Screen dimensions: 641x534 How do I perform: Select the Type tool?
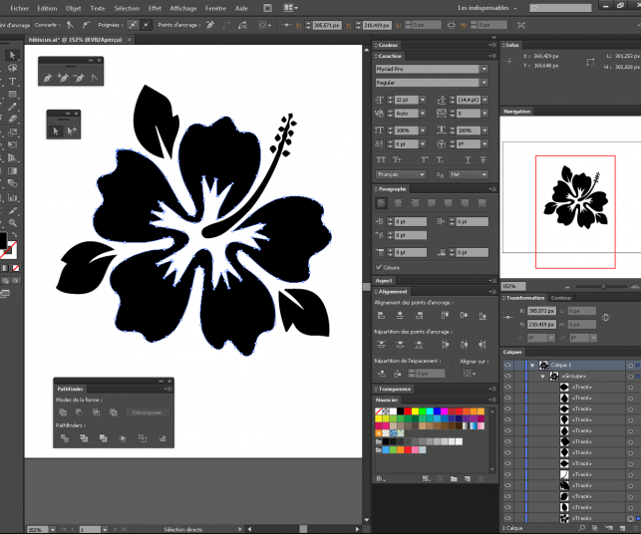[12, 82]
